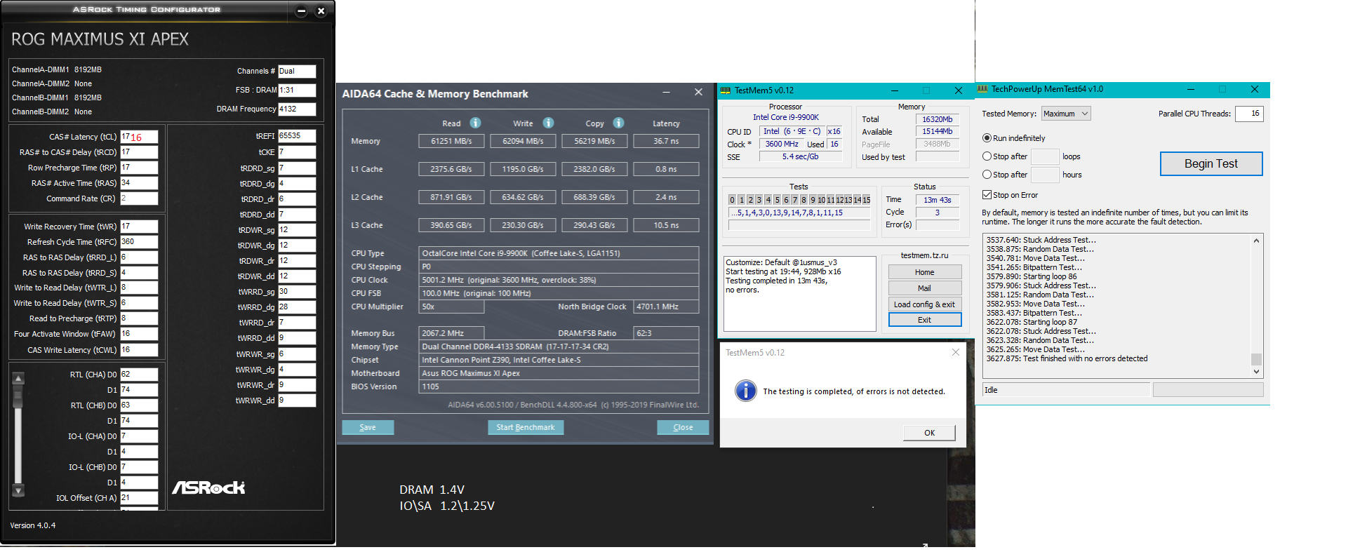Click the Stop after loops number field
This screenshot has width=1367, height=552.
[x=1045, y=156]
